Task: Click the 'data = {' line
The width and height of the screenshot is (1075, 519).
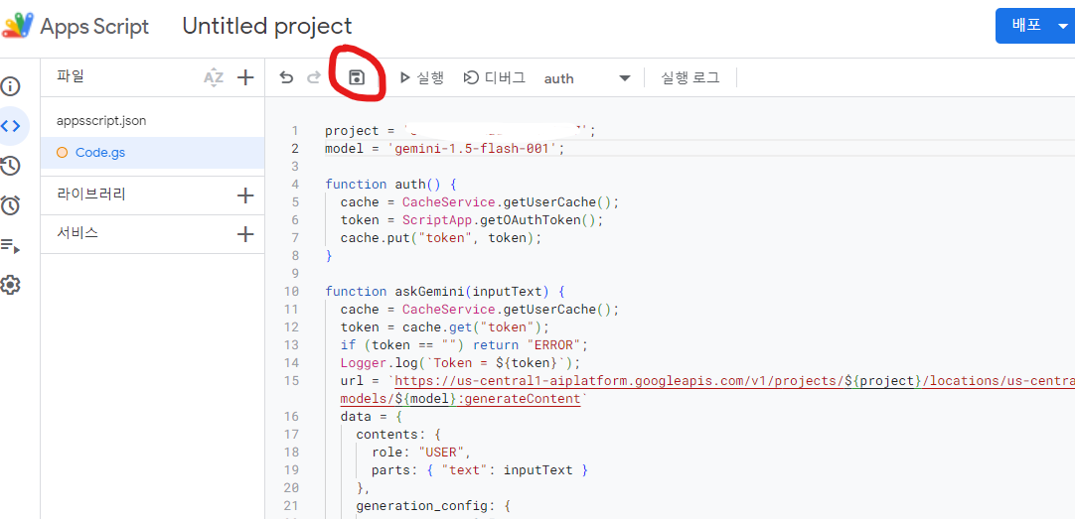Action: 371,417
